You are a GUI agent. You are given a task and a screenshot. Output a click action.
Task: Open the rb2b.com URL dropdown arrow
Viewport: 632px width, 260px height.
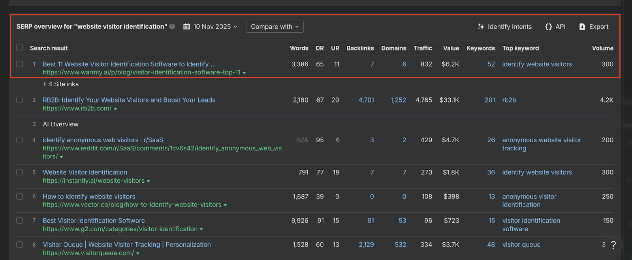point(115,109)
